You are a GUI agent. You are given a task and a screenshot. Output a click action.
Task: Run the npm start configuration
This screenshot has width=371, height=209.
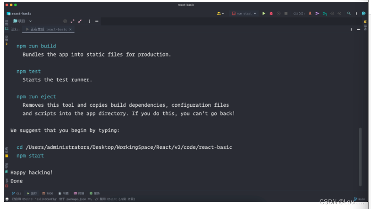point(263,14)
